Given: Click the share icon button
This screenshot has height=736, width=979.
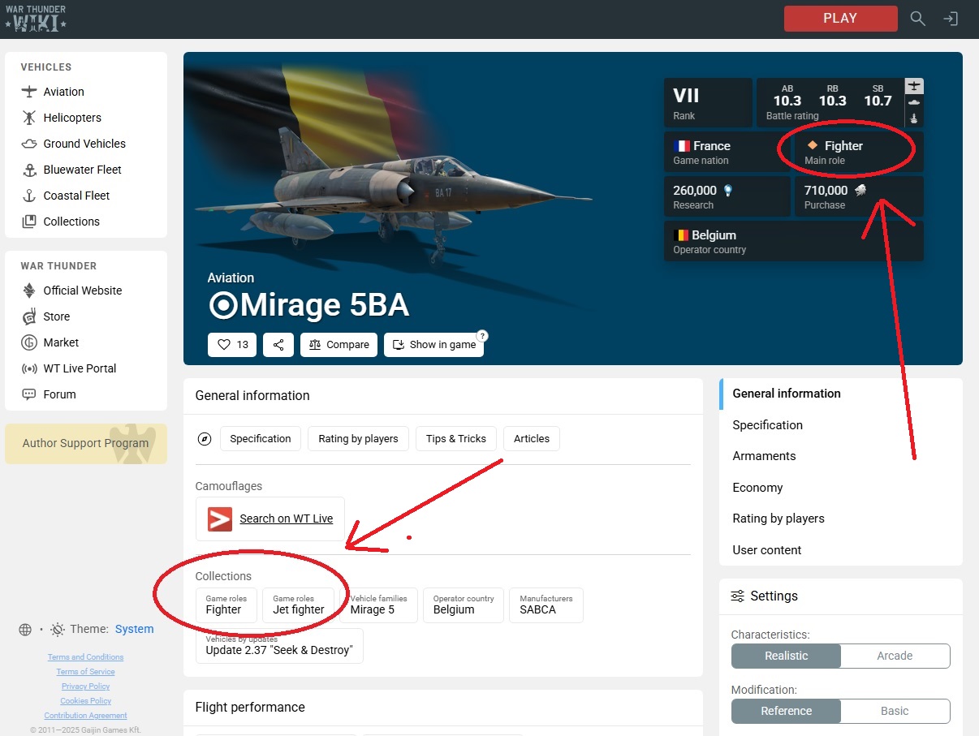Looking at the screenshot, I should [x=278, y=345].
